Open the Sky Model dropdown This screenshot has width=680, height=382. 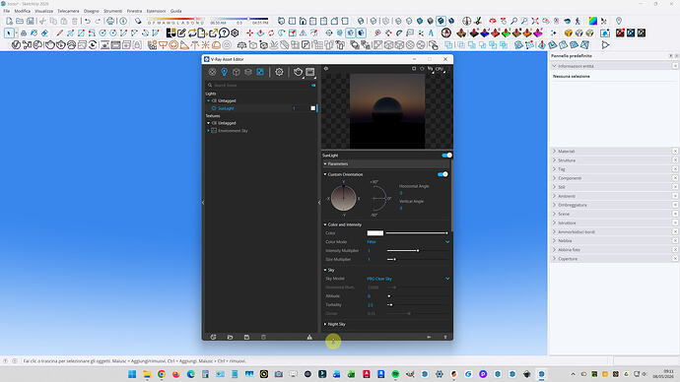408,279
